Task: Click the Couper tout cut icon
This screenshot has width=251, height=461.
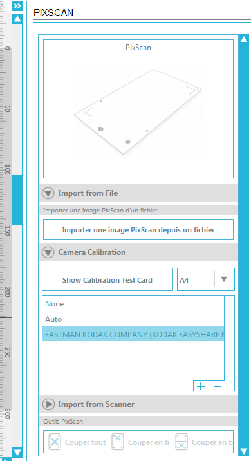Action: pos(55,442)
